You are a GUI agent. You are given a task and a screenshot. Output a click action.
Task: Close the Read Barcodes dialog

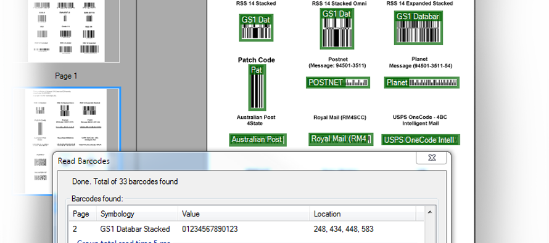pos(431,158)
